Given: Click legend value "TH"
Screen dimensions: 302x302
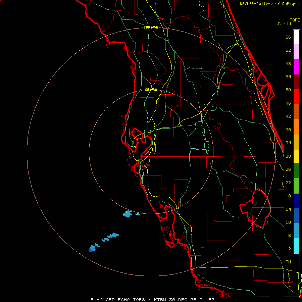Looking at the screenshot, I should click(288, 262).
